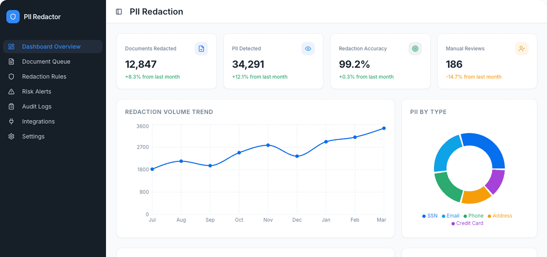This screenshot has width=547, height=257.
Task: Click the 12,847 Documents Redacted value
Action: point(141,64)
